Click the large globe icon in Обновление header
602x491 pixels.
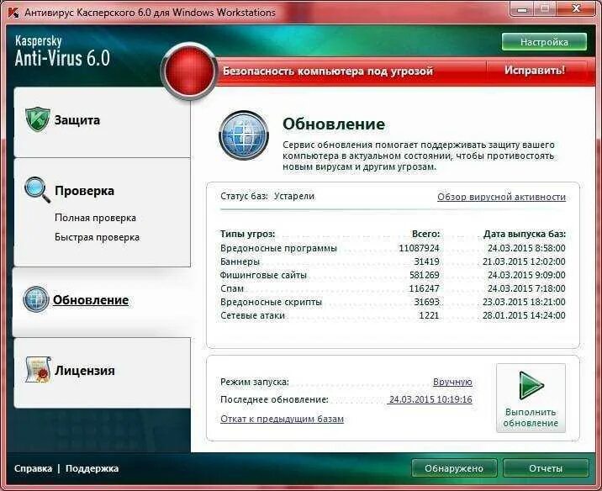(244, 135)
